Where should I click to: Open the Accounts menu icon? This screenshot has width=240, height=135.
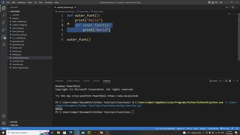click(x=4, y=116)
